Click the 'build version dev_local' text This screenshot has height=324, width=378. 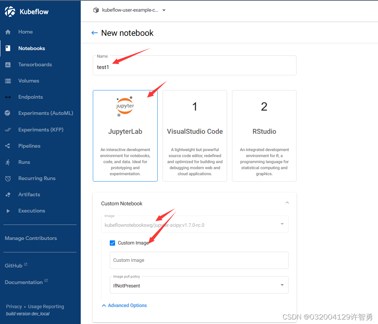tap(28, 314)
